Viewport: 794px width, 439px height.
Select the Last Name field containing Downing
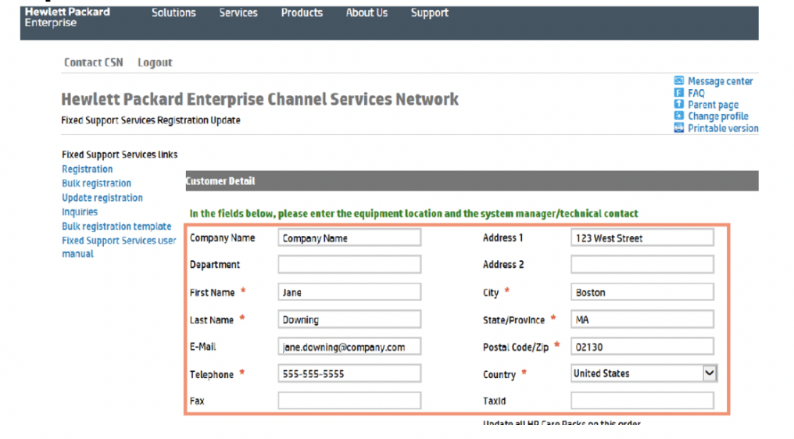[x=349, y=319]
